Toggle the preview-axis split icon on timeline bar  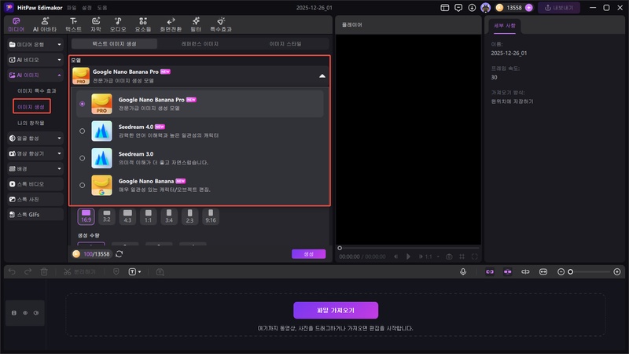click(x=525, y=271)
